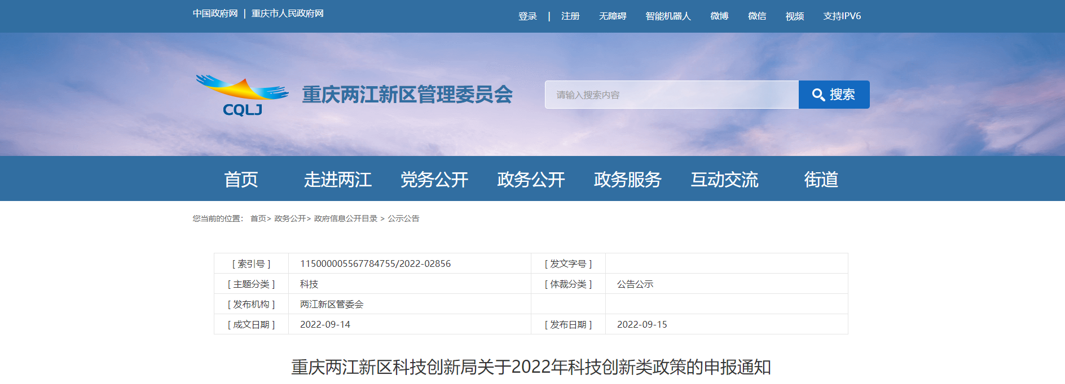This screenshot has width=1065, height=384.
Task: Open the 微信 link in the top bar
Action: coord(757,16)
